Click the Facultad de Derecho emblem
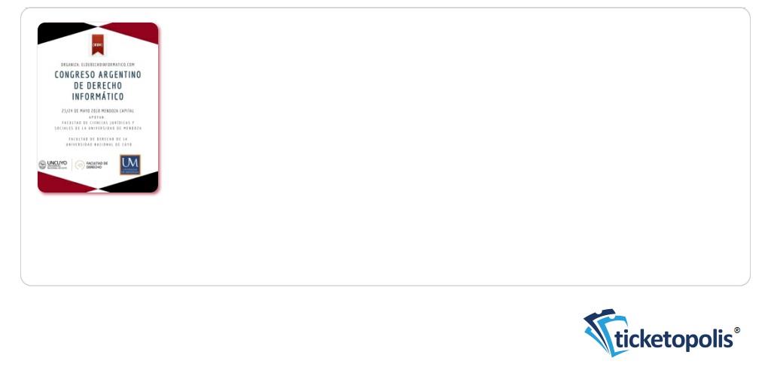Image resolution: width=771 pixels, height=385 pixels. pyautogui.click(x=80, y=165)
